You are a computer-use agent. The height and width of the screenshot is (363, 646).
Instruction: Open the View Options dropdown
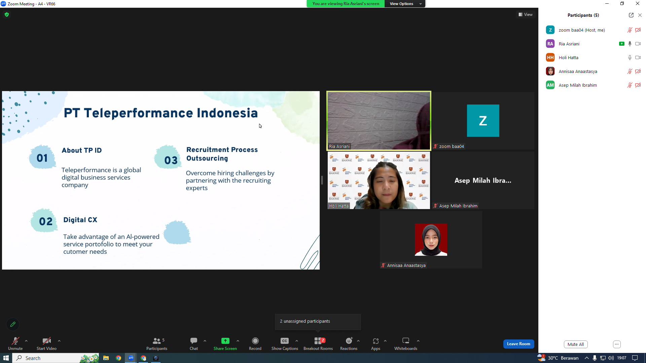pos(405,4)
